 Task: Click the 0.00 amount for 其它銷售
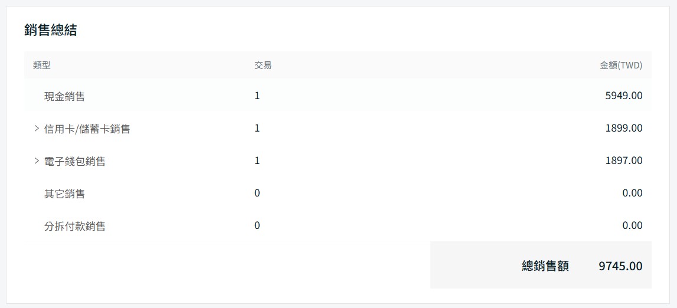632,193
